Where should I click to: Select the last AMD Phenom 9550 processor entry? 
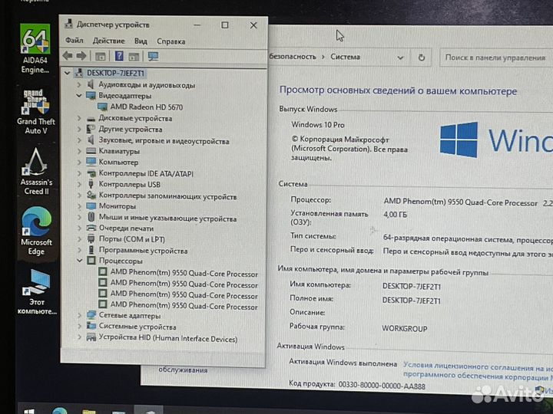click(184, 305)
